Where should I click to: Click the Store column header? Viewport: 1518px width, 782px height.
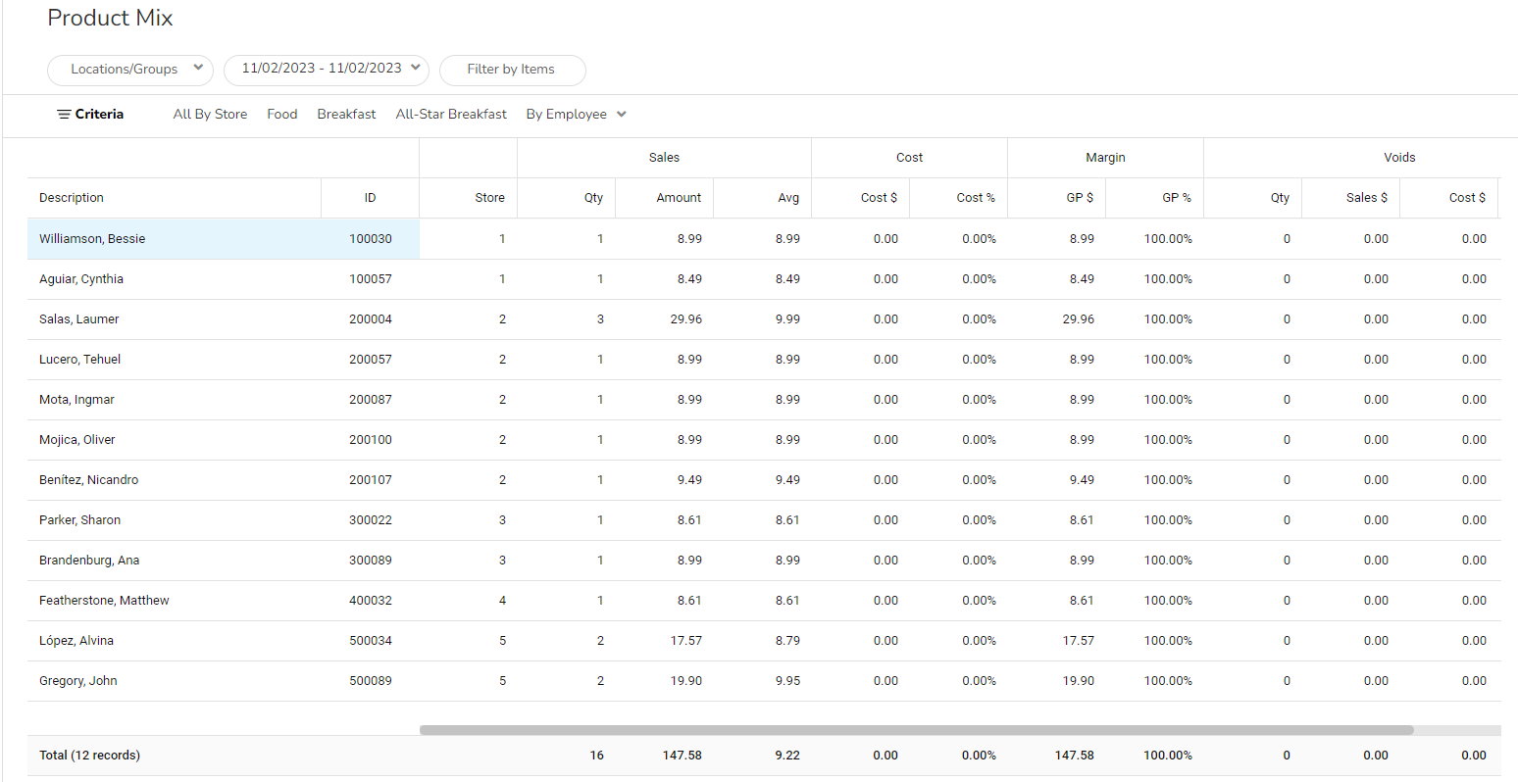point(489,198)
